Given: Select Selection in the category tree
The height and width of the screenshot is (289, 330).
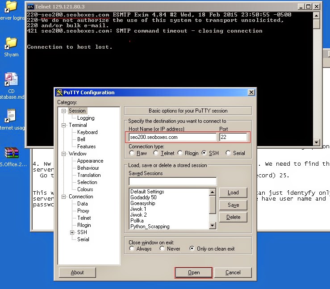Looking at the screenshot, I should click(x=87, y=182).
